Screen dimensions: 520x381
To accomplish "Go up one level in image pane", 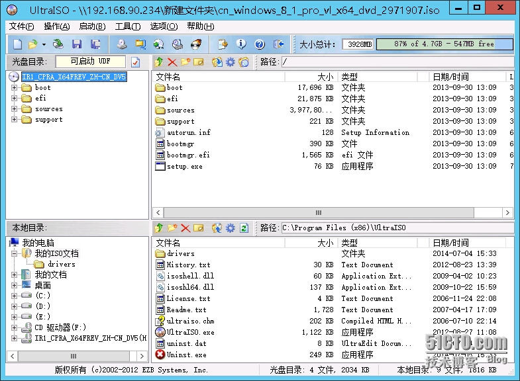I will coord(159,62).
